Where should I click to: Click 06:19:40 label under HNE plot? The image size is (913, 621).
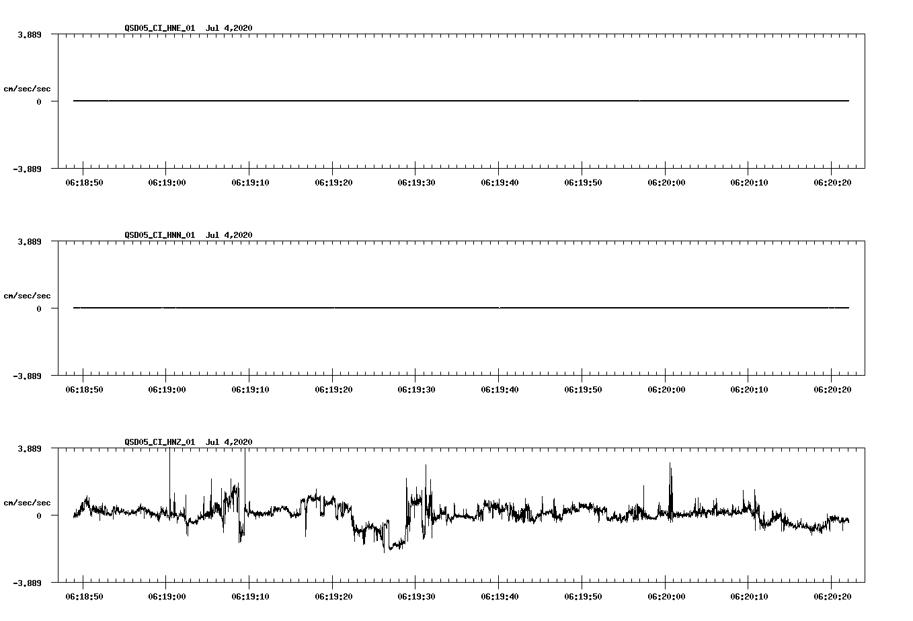[500, 183]
